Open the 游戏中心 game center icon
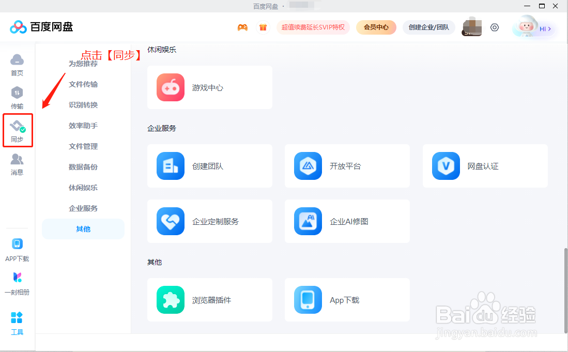The image size is (568, 352). (171, 87)
